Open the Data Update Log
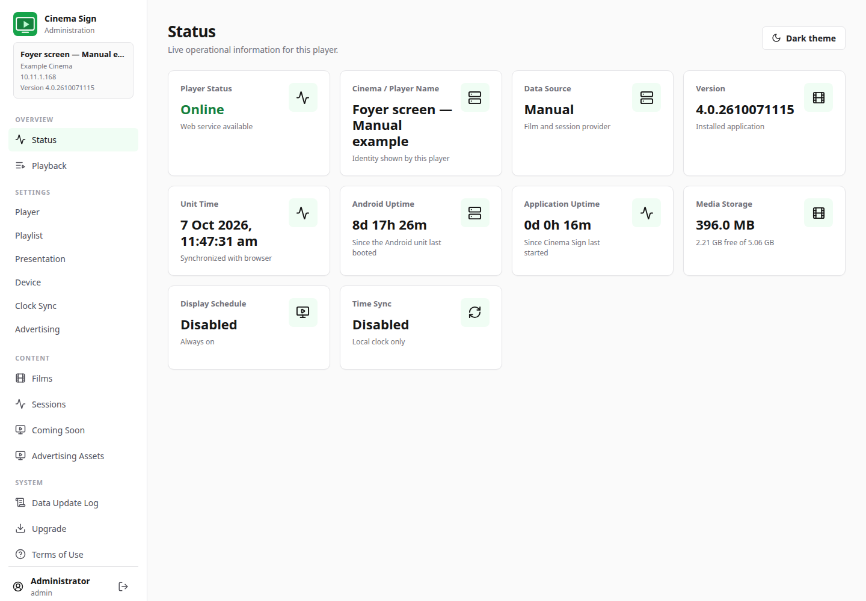This screenshot has width=866, height=601. pos(73,502)
